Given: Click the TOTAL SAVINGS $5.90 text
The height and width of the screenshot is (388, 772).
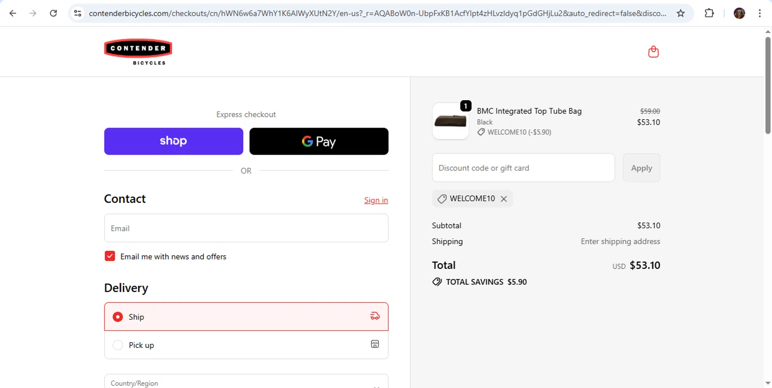Looking at the screenshot, I should (x=486, y=282).
